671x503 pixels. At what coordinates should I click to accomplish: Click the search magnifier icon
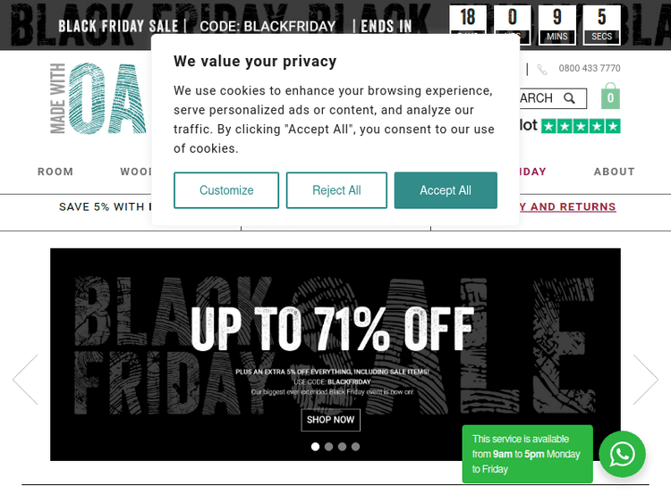coord(570,98)
